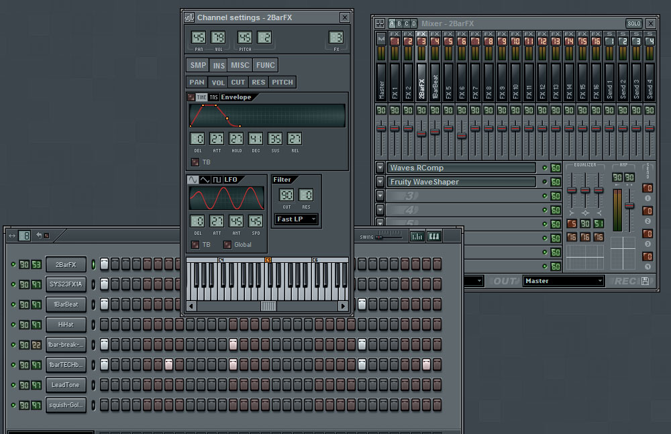Disable the Waves RComp effect LED

[545, 168]
